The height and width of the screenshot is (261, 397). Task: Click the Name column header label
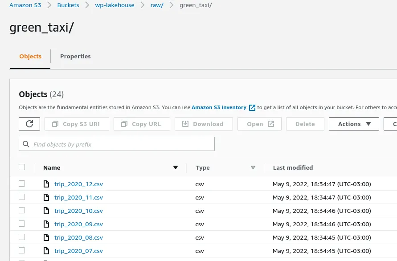(x=52, y=167)
